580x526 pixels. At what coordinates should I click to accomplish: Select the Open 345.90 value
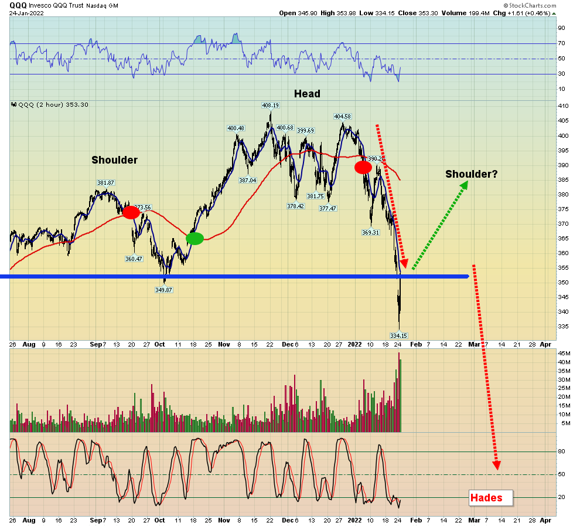pos(298,13)
